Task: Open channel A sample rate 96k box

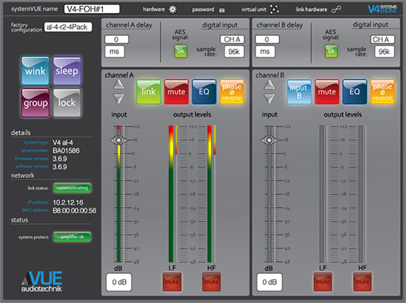Action: pyautogui.click(x=234, y=51)
